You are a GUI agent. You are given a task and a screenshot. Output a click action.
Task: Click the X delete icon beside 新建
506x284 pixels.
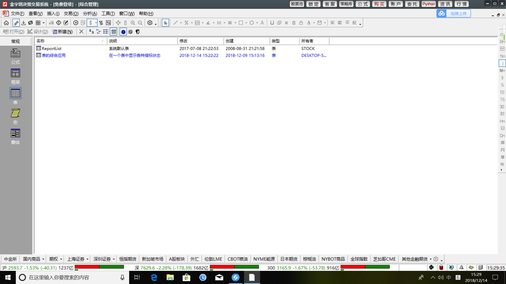click(81, 32)
